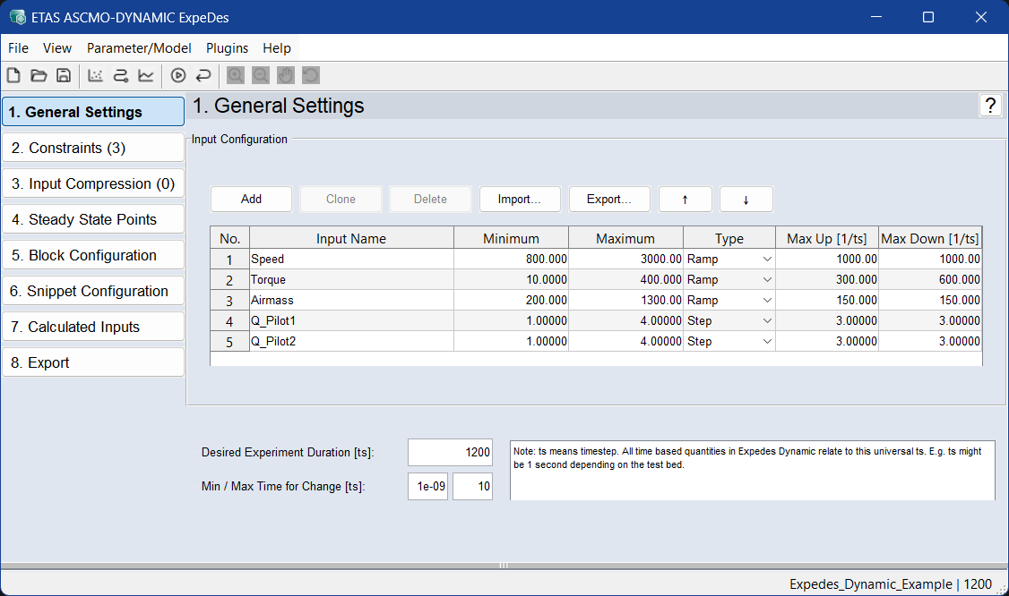The height and width of the screenshot is (596, 1009).
Task: Click the New file toolbar icon
Action: [13, 76]
